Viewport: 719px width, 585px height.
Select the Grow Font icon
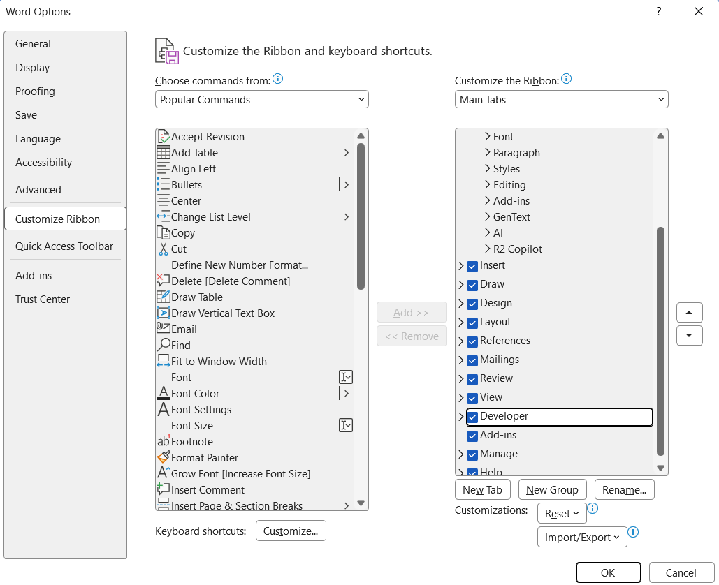[x=164, y=473]
